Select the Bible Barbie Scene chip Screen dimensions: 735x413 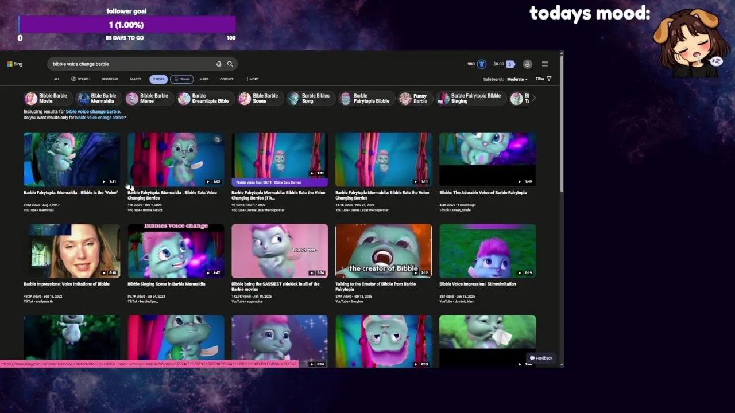260,99
